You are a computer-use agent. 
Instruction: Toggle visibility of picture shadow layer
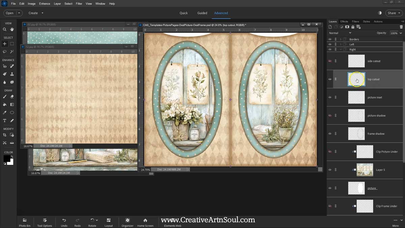pos(330,116)
